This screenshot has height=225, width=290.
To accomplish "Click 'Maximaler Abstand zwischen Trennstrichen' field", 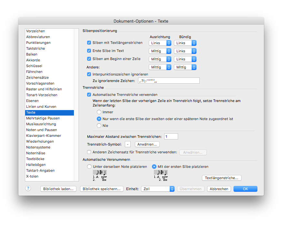I will [x=171, y=137].
